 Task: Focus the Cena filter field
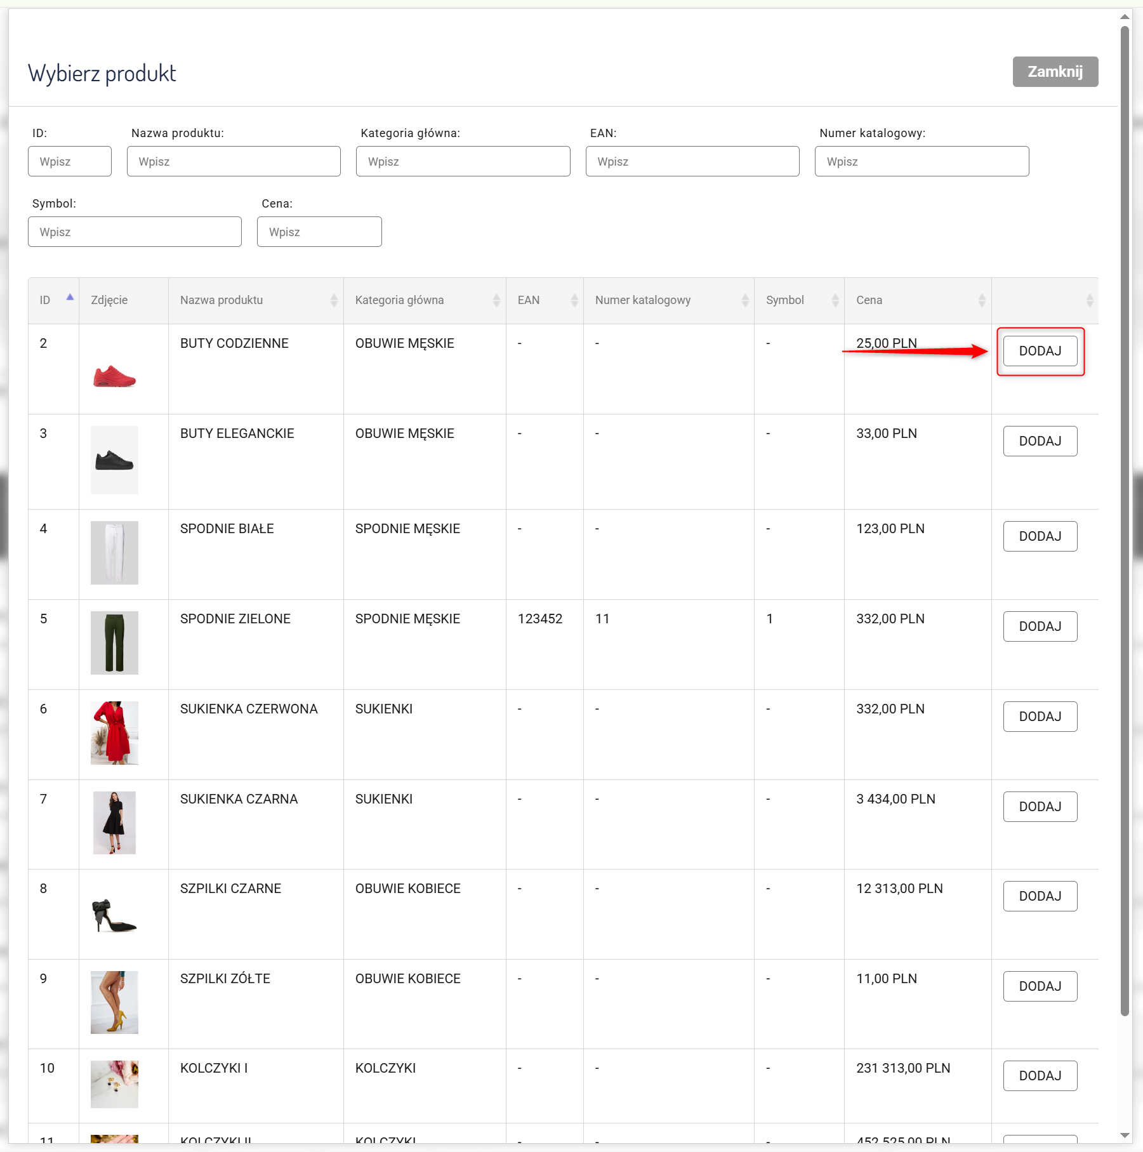tap(319, 232)
